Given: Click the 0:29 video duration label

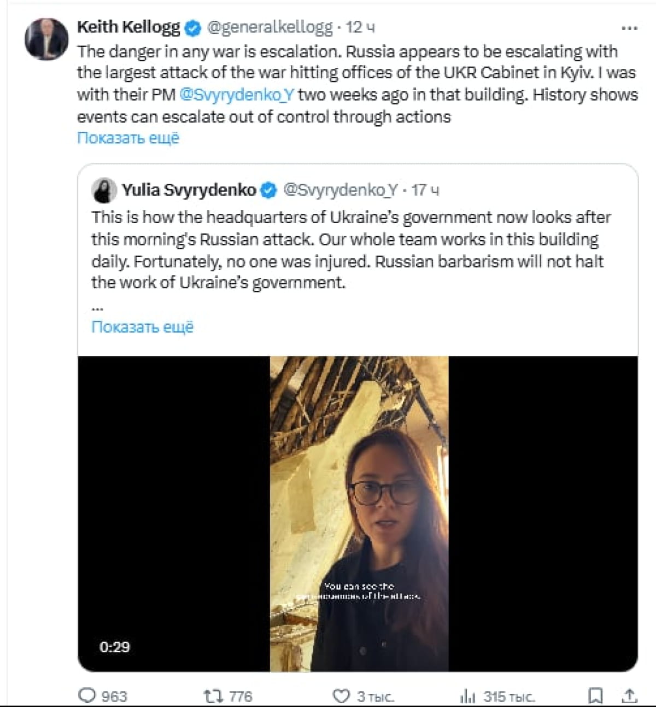Looking at the screenshot, I should click(115, 647).
